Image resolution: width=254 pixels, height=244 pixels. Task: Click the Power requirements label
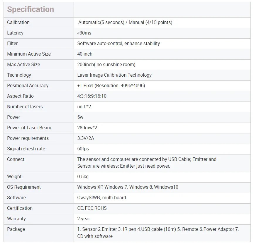28,138
